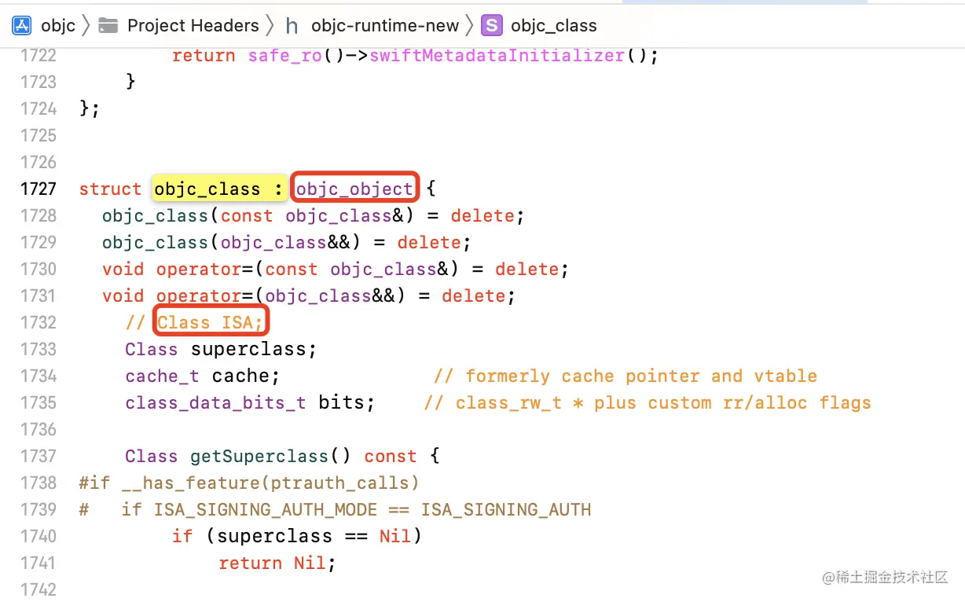Click the 'Class ISA;' comment text

coord(210,322)
